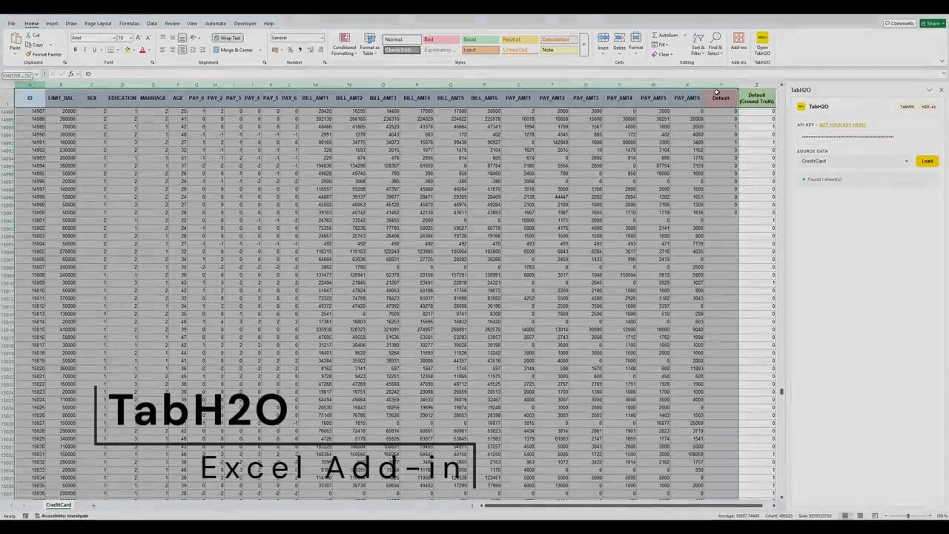Click the zoom slider in the status bar
This screenshot has width=949, height=534.
pyautogui.click(x=907, y=515)
